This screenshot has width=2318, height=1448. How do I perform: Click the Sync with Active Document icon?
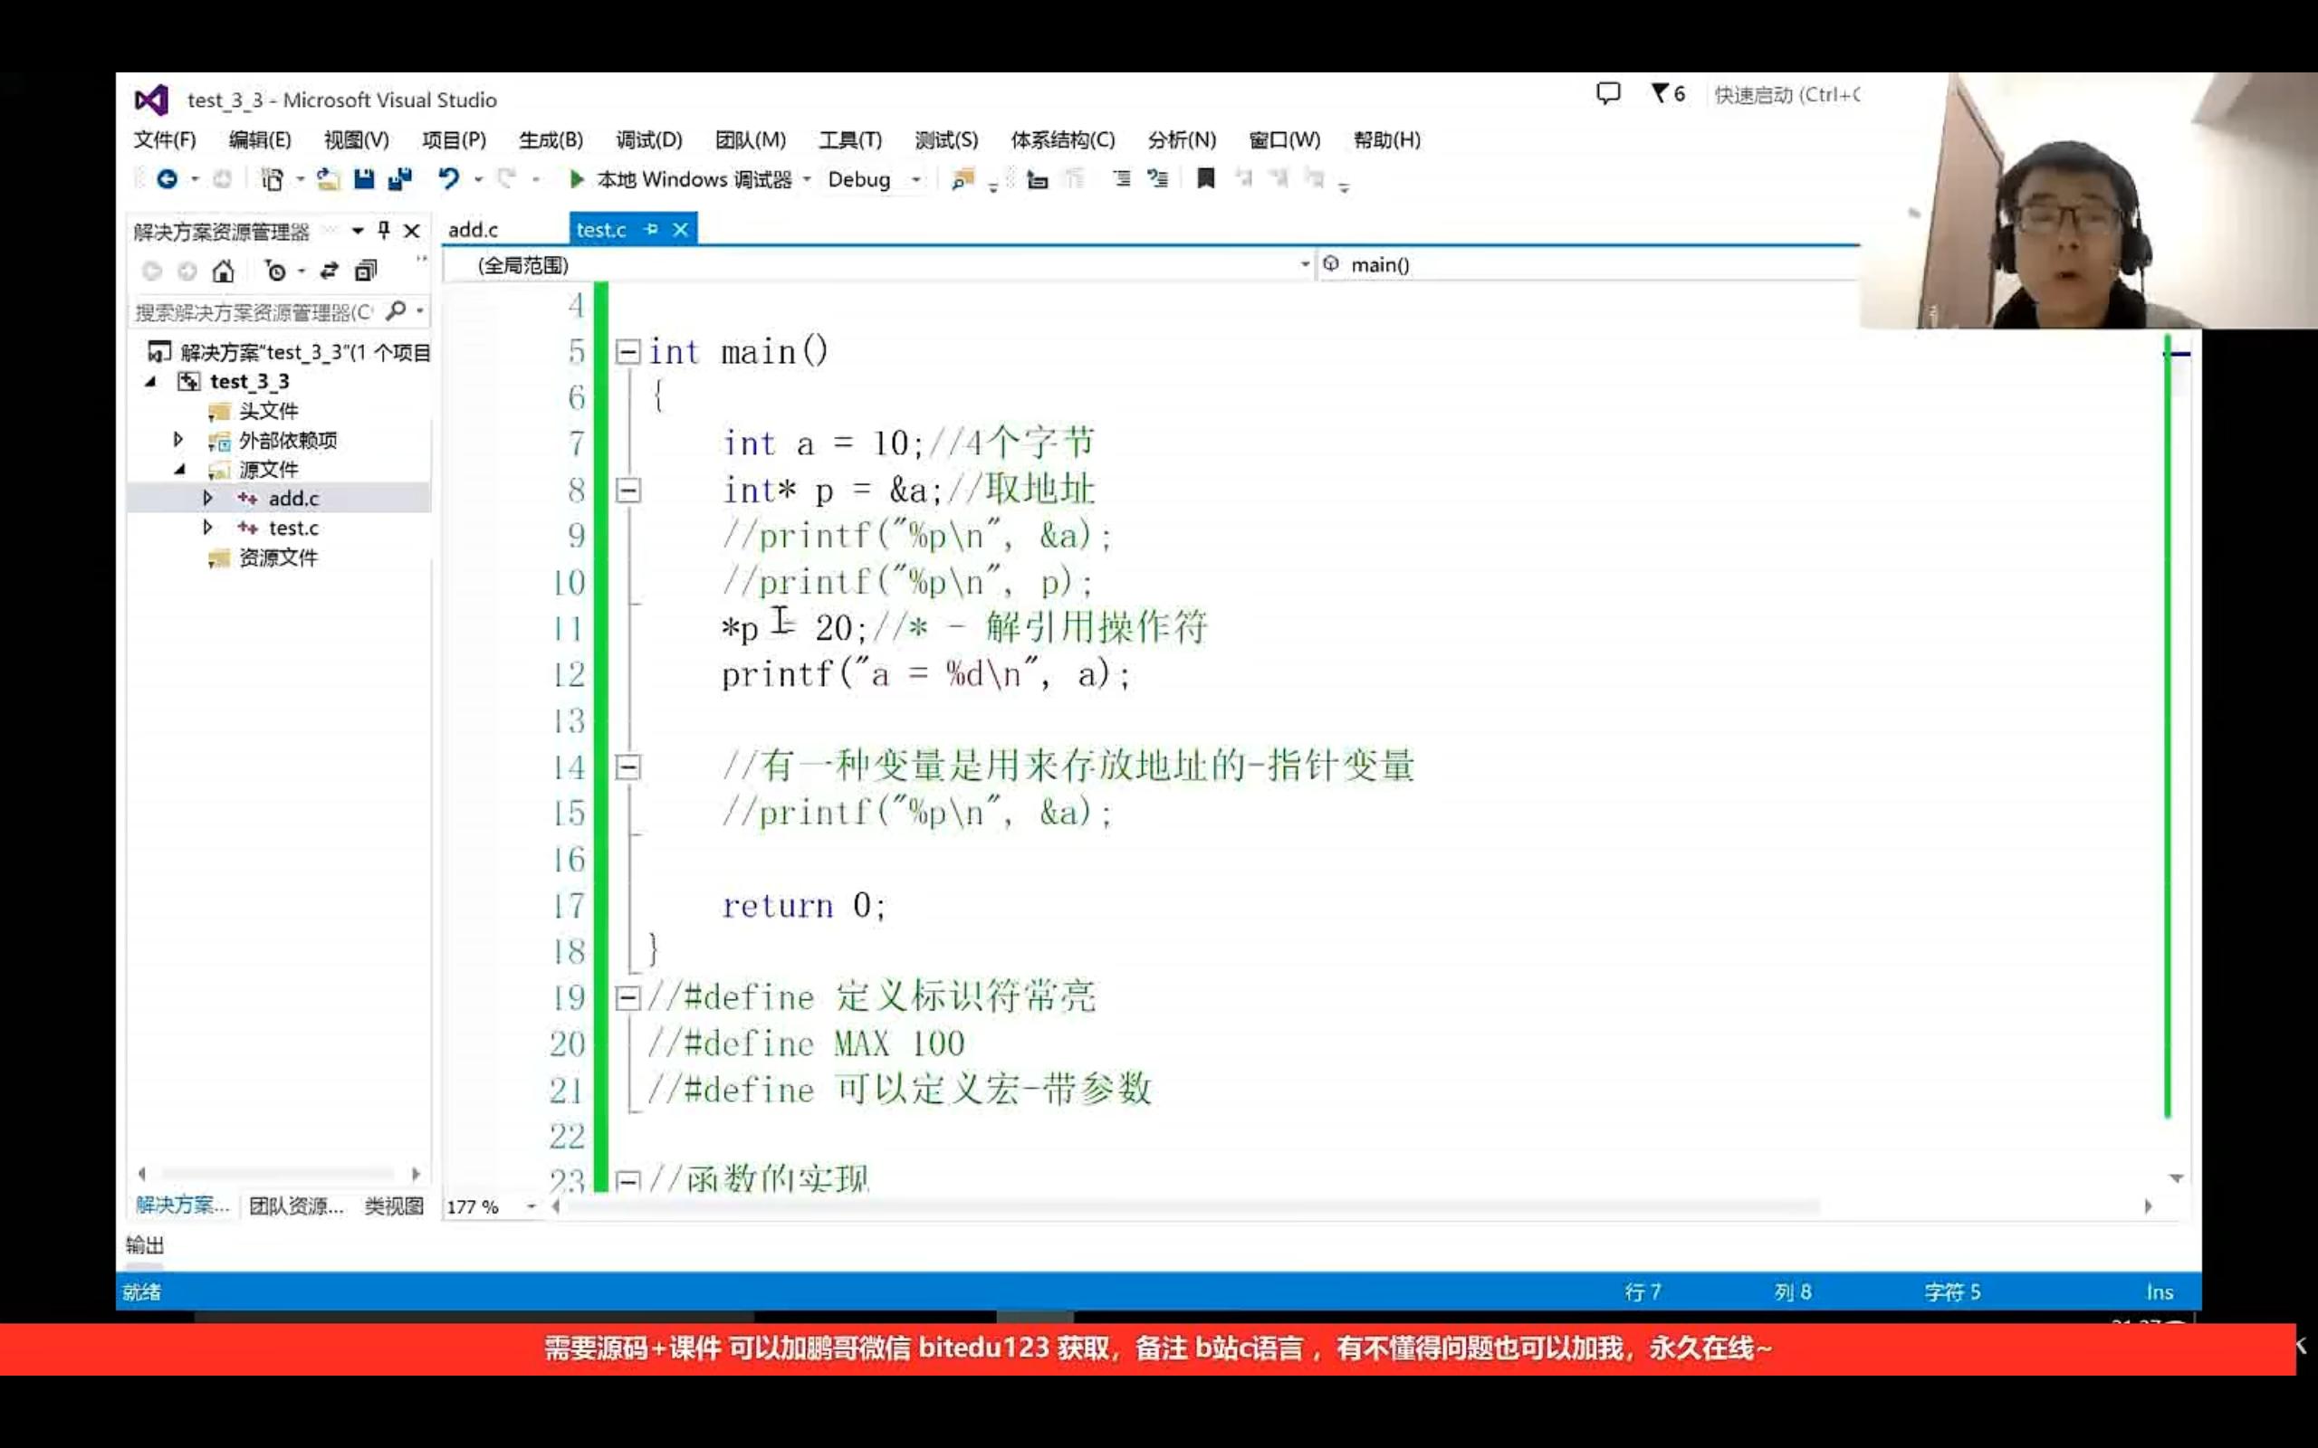[x=330, y=271]
